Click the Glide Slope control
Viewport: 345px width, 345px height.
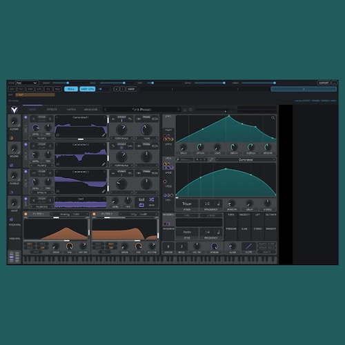[248, 246]
